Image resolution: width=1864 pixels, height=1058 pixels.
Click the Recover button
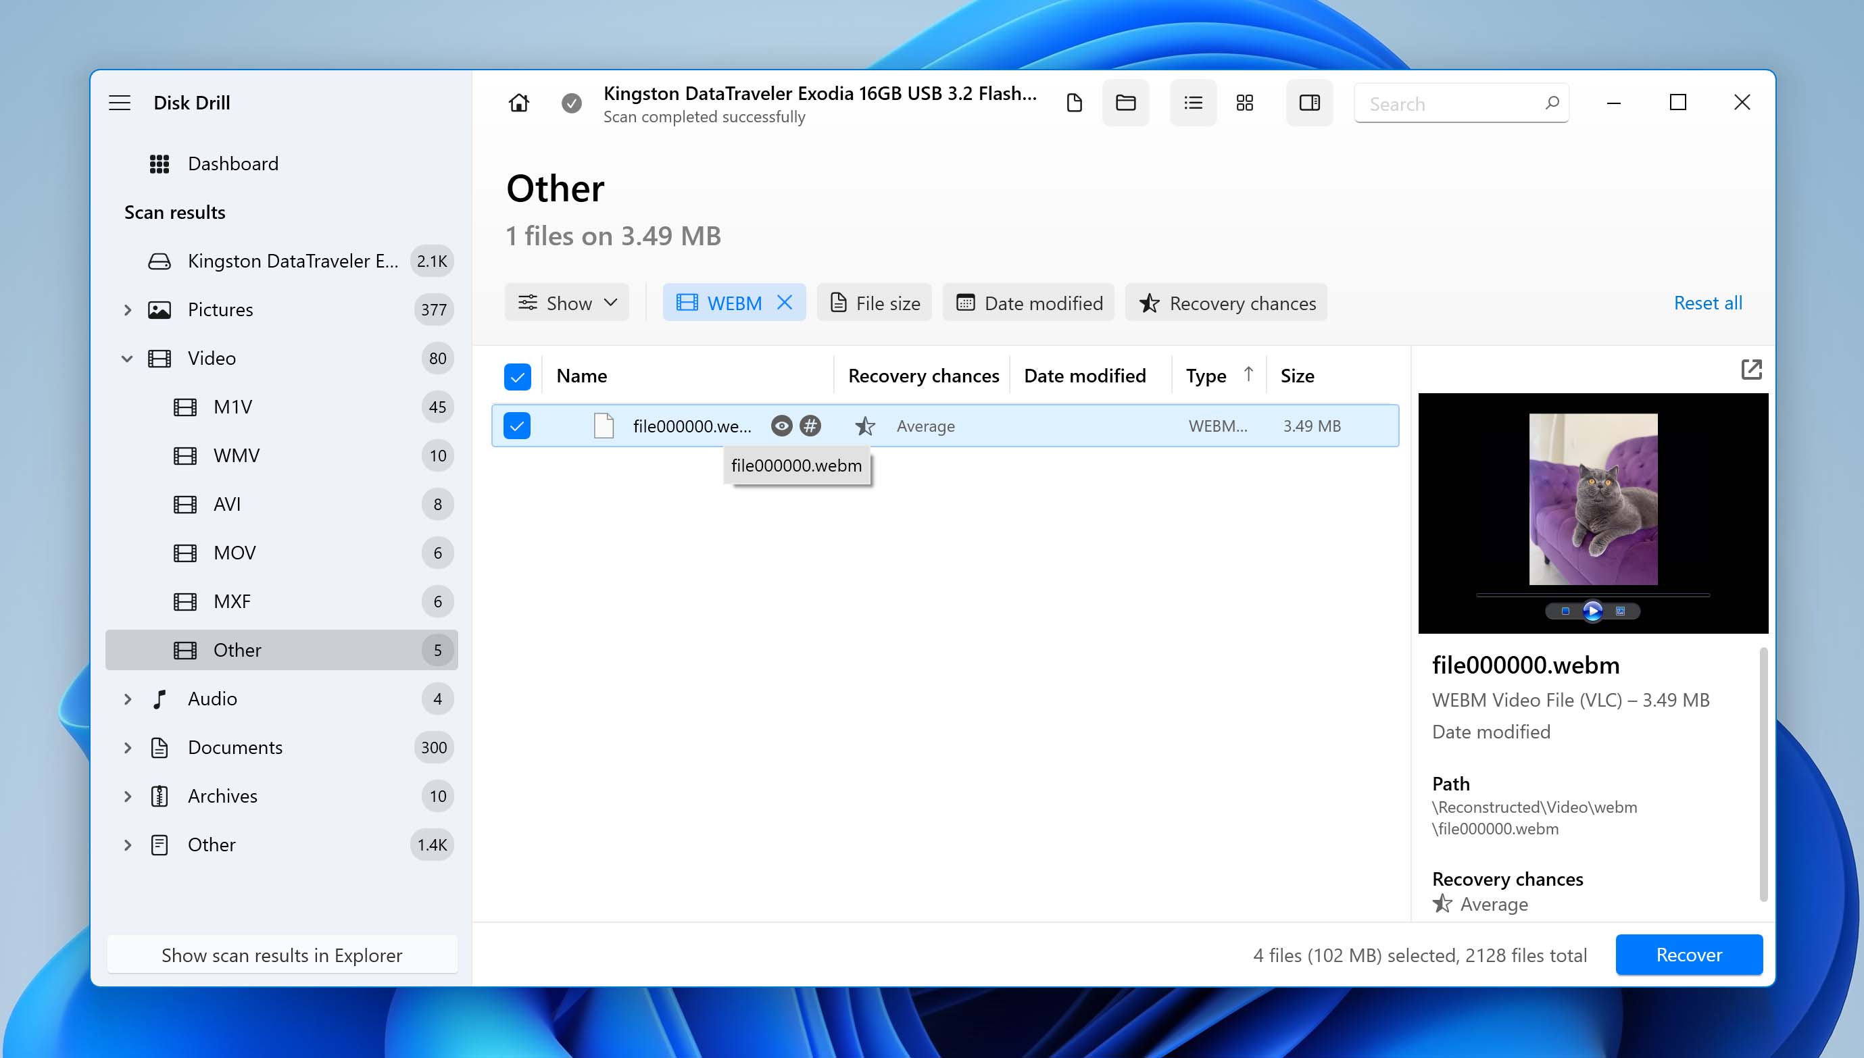tap(1688, 955)
